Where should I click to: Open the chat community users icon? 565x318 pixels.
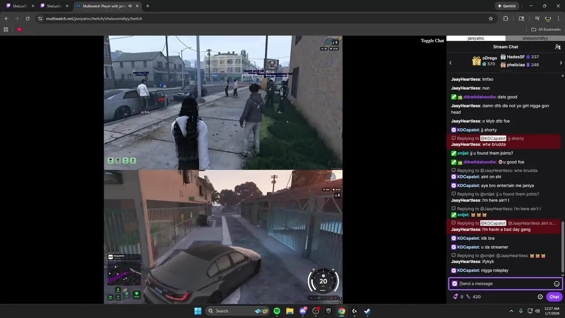point(558,47)
